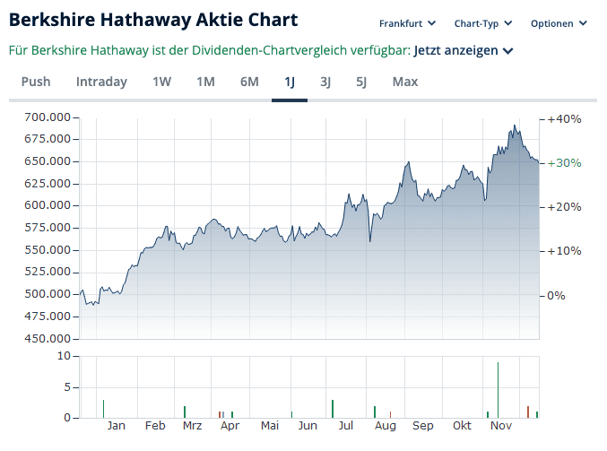This screenshot has width=607, height=451.
Task: Click the red volume bar in late November
Action: point(528,412)
